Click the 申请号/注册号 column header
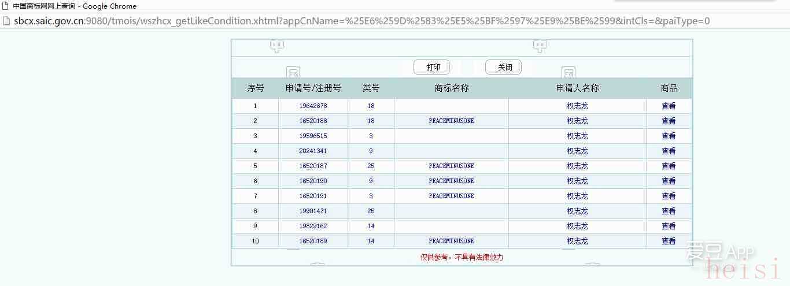The width and height of the screenshot is (790, 286). pyautogui.click(x=313, y=88)
